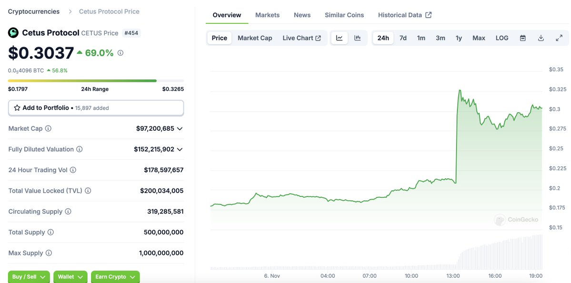Screen dimensions: 571x283
Task: Switch to the Markets tab
Action: click(x=267, y=15)
